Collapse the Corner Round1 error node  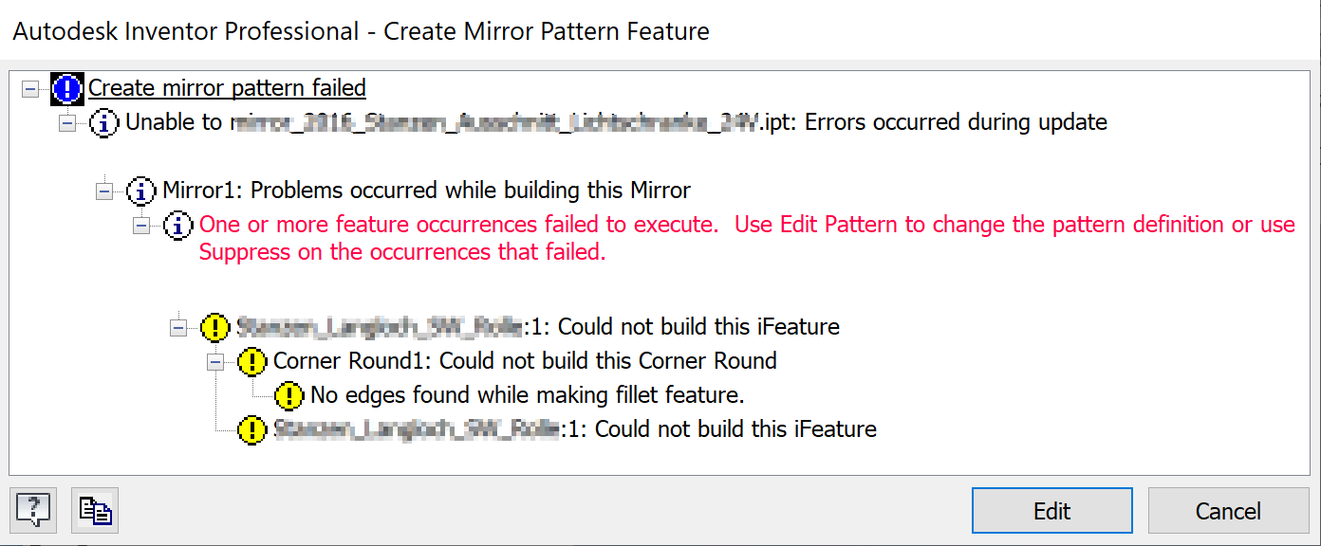pos(215,361)
